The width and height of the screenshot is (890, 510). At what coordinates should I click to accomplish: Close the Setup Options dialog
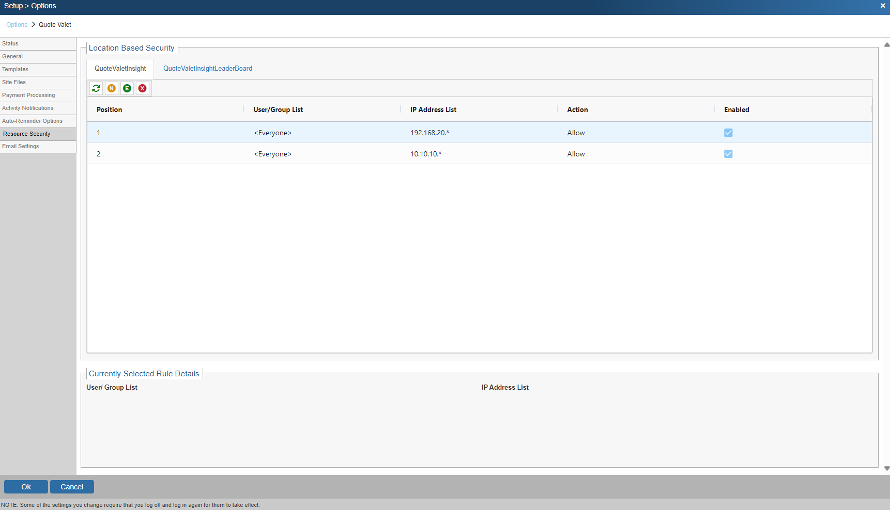point(883,6)
